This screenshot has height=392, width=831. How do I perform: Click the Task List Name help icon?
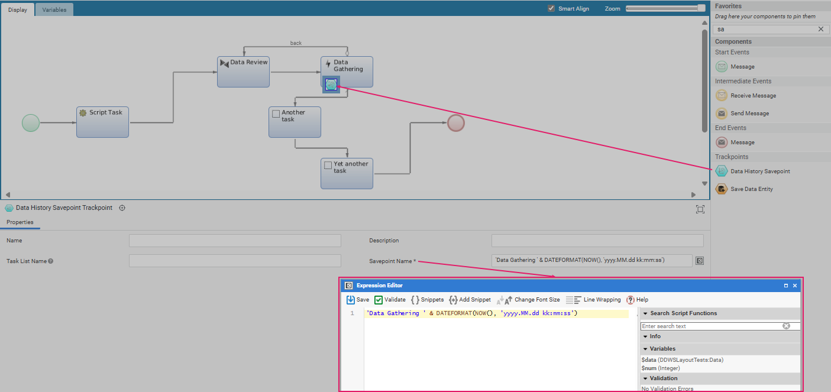pyautogui.click(x=50, y=261)
